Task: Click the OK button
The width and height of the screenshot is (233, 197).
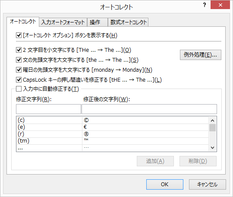Action: (165, 184)
